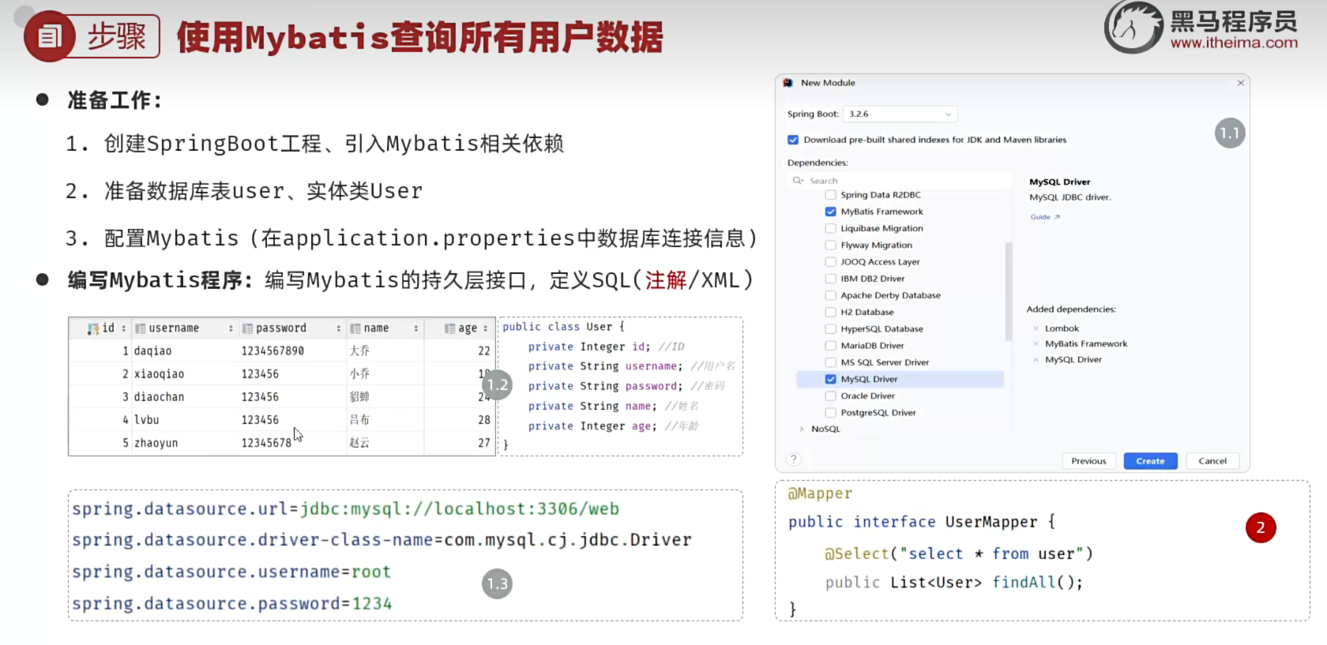
Task: Open the Spring Boot version dropdown
Action: [900, 114]
